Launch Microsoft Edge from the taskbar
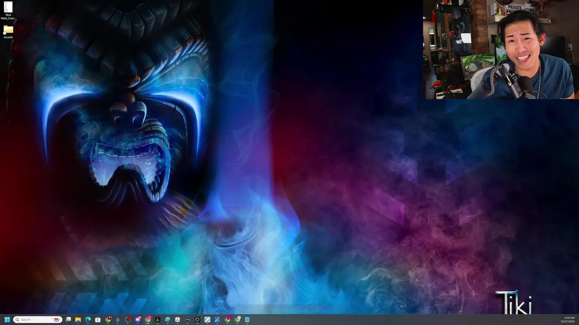This screenshot has height=325, width=579. click(x=88, y=320)
